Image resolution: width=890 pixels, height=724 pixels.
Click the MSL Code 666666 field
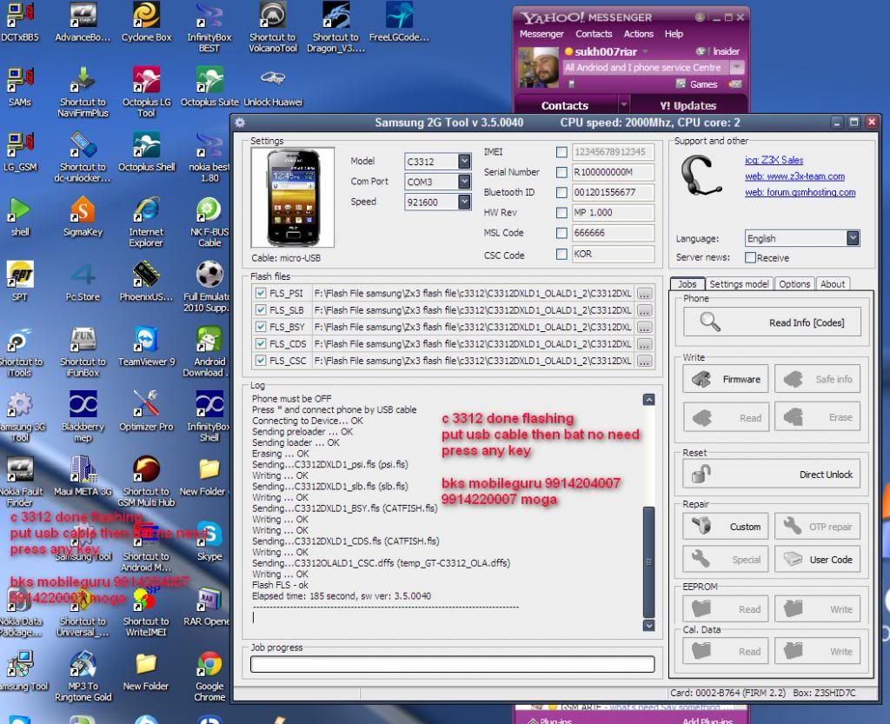pos(613,233)
